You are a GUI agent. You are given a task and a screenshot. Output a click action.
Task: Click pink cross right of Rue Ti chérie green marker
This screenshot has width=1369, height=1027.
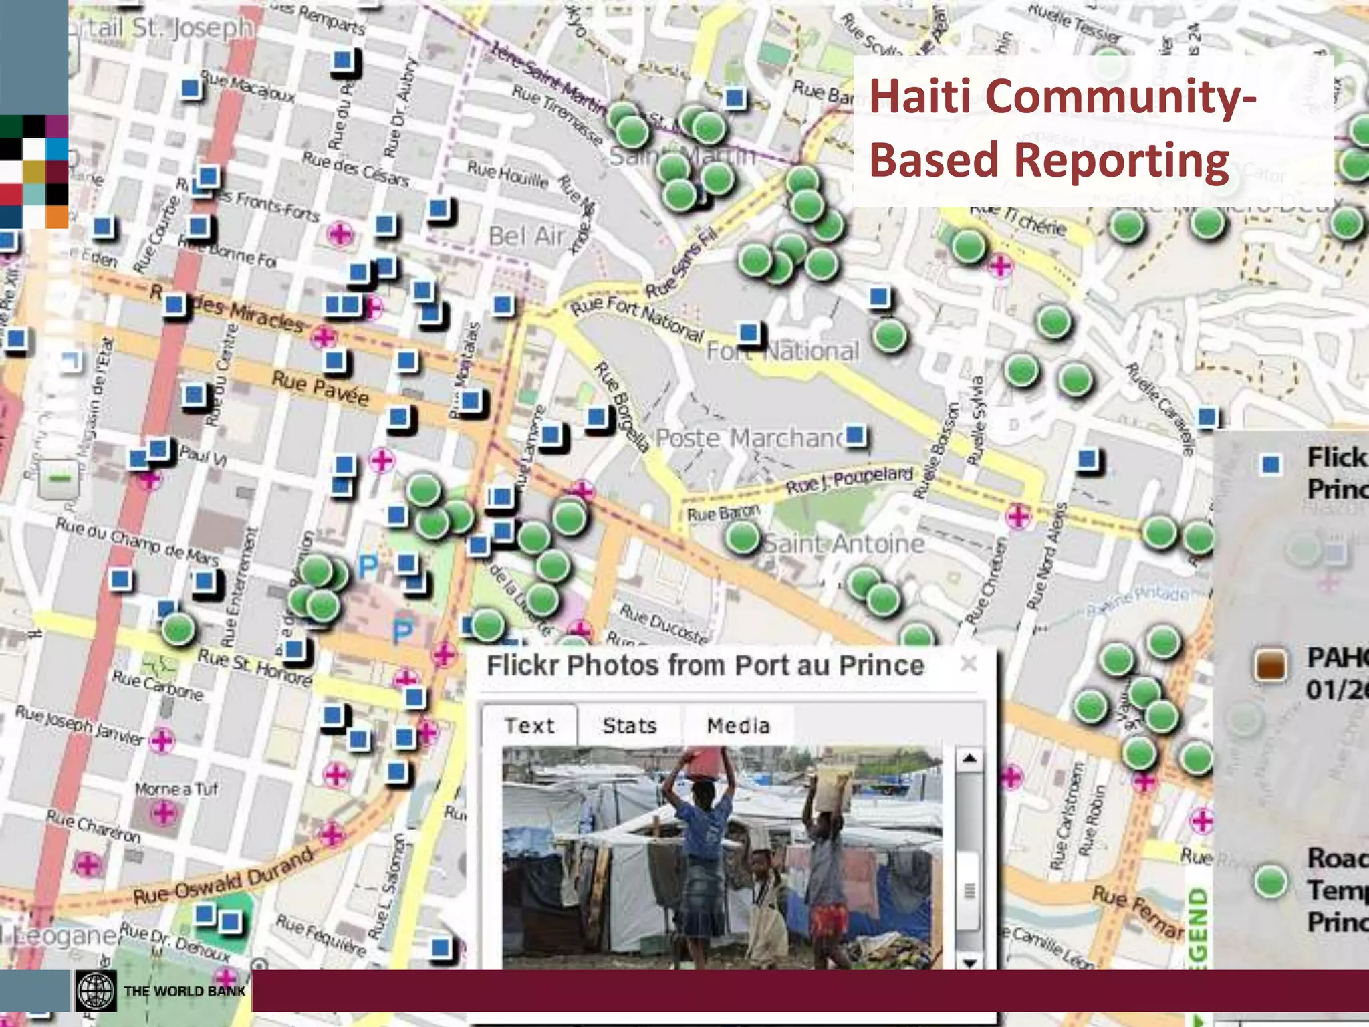pyautogui.click(x=1000, y=266)
